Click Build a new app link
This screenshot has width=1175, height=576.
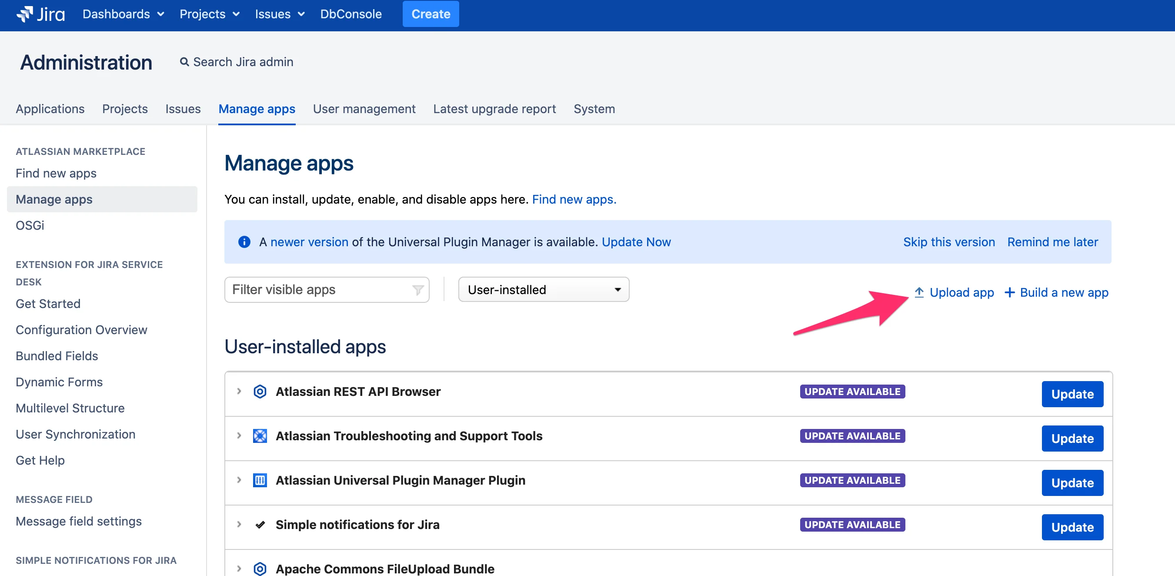coord(1056,292)
